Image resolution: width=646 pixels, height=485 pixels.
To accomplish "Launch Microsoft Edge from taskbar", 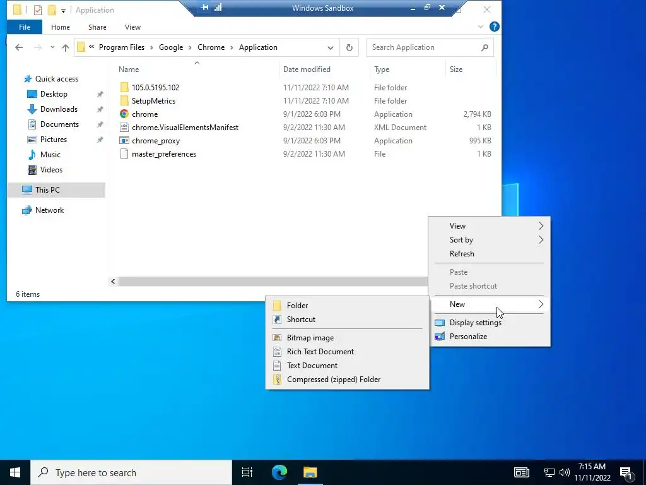I will tap(279, 472).
